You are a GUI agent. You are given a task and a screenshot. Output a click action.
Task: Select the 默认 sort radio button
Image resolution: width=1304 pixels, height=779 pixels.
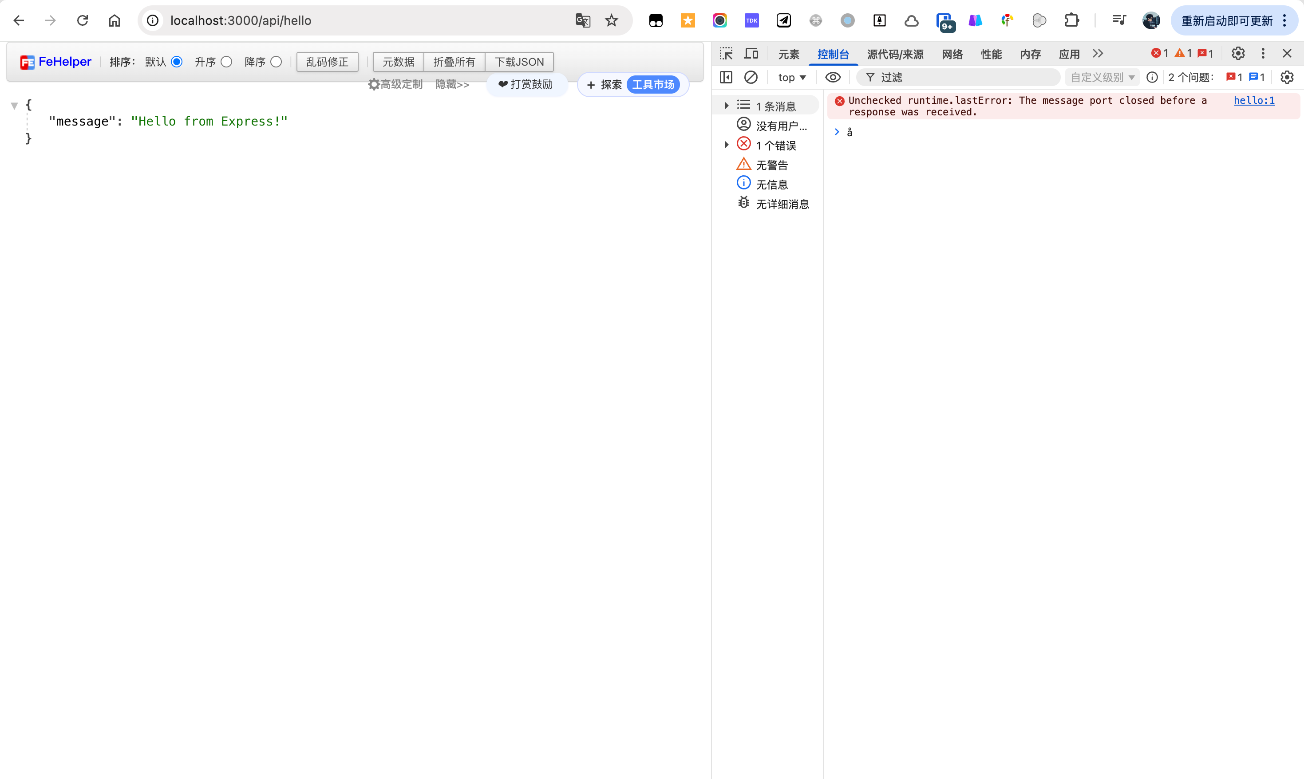[x=177, y=62]
